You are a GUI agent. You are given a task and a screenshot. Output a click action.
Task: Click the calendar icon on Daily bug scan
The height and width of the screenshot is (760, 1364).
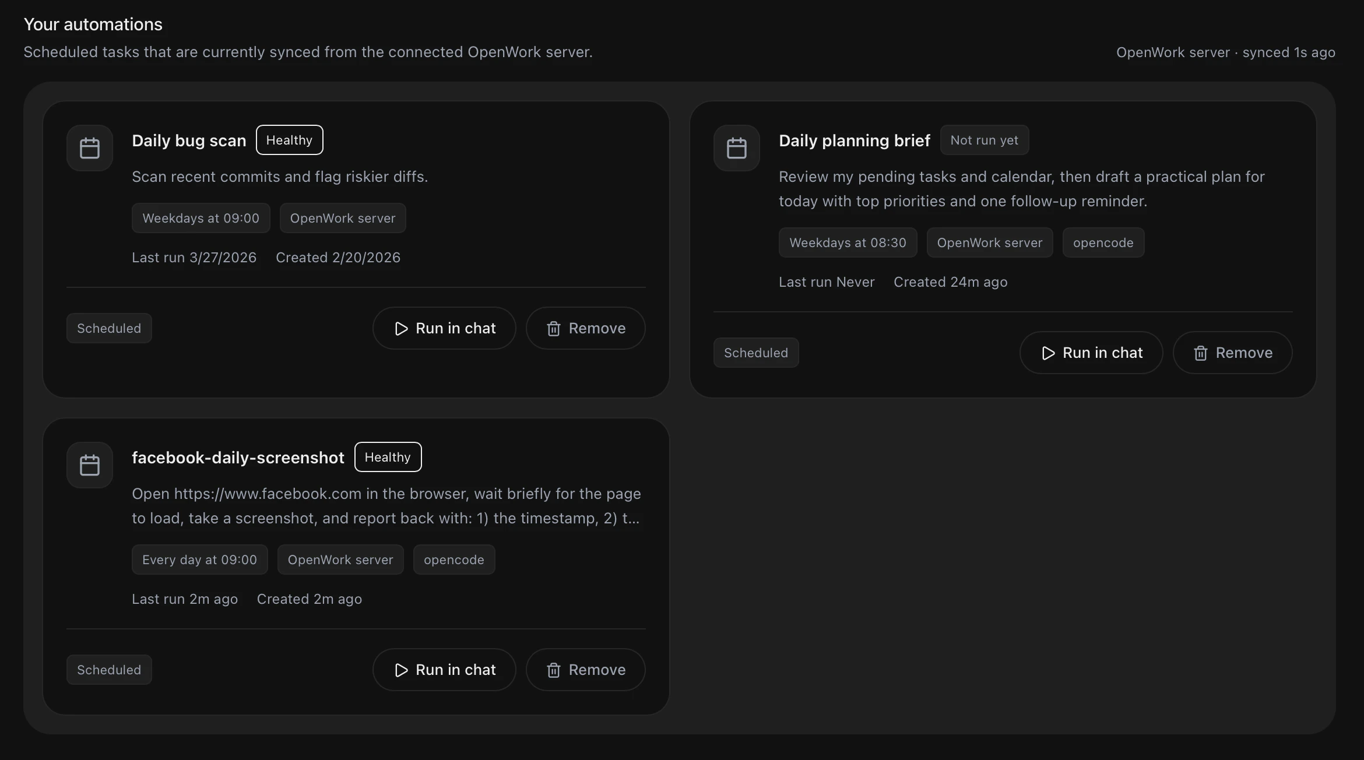click(89, 147)
